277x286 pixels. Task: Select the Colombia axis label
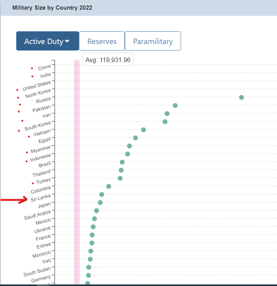point(40,190)
